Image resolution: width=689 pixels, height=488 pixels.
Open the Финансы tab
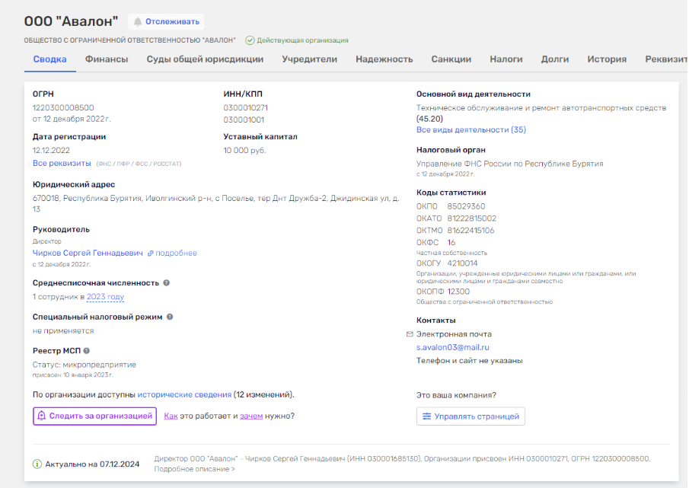(x=107, y=59)
